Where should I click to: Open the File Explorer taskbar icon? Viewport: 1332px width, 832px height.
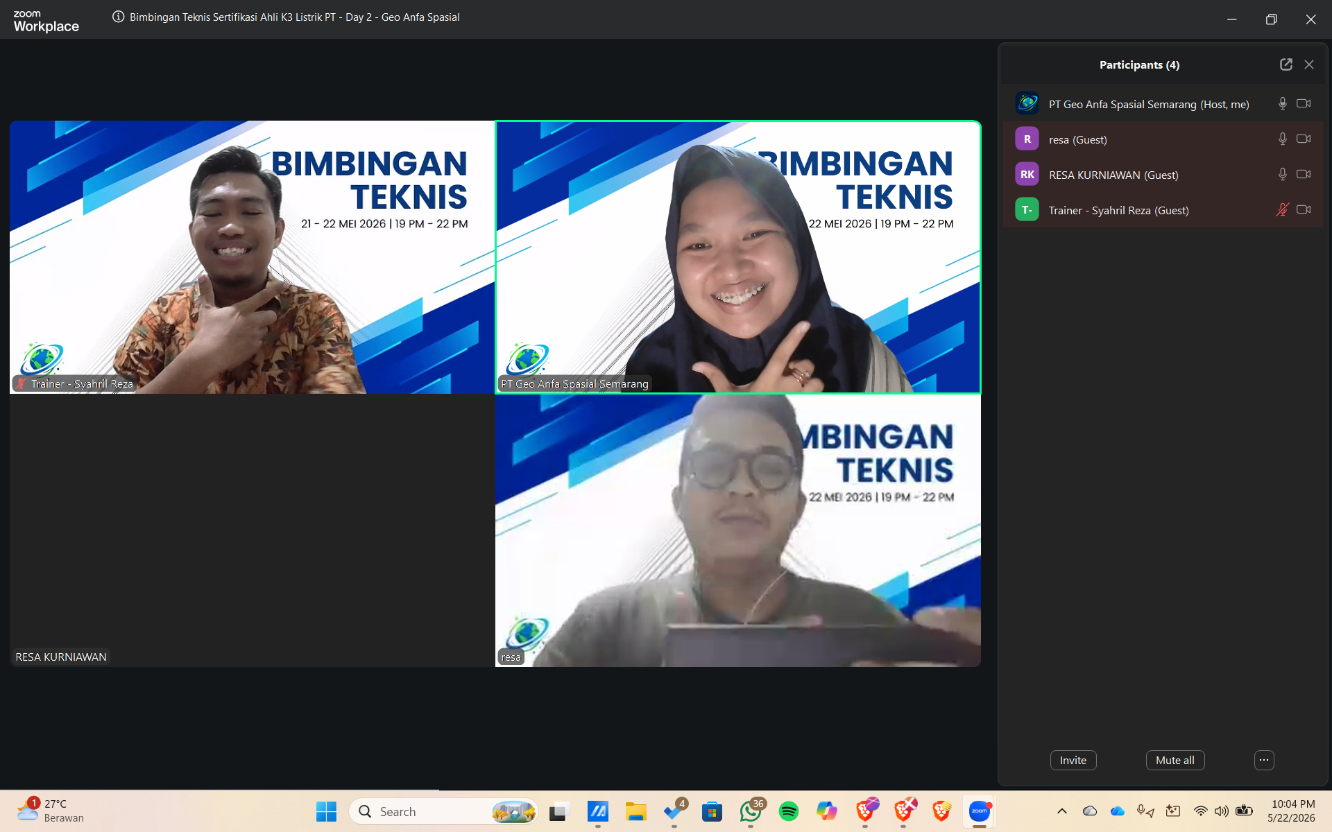point(635,811)
